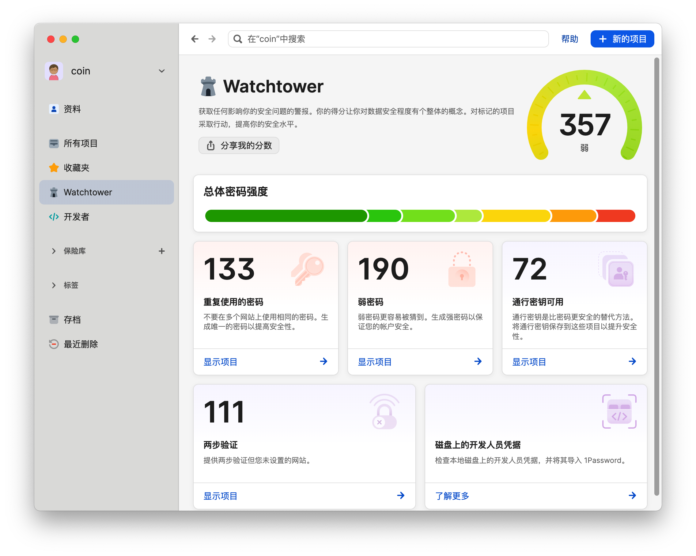
Task: Click arrow on 弱密码 card
Action: click(x=478, y=361)
